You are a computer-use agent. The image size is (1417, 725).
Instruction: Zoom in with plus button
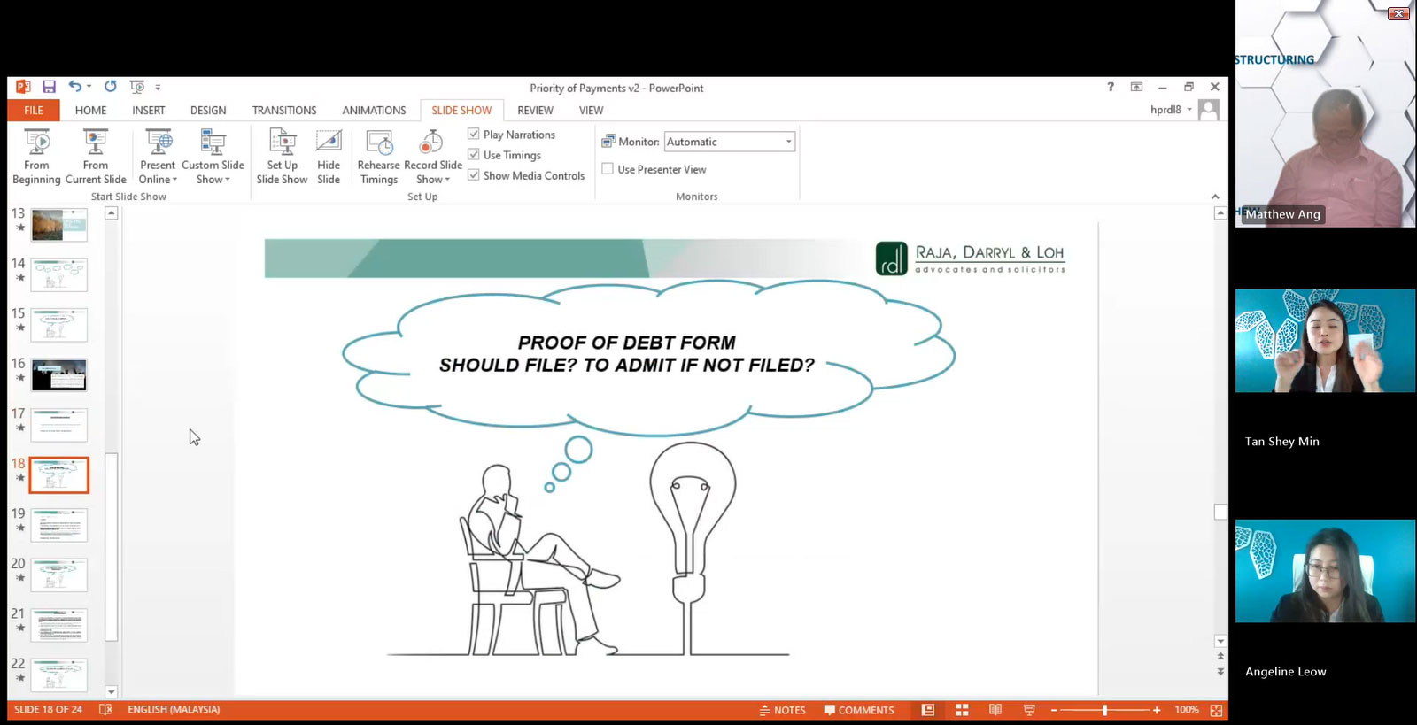[1157, 710]
